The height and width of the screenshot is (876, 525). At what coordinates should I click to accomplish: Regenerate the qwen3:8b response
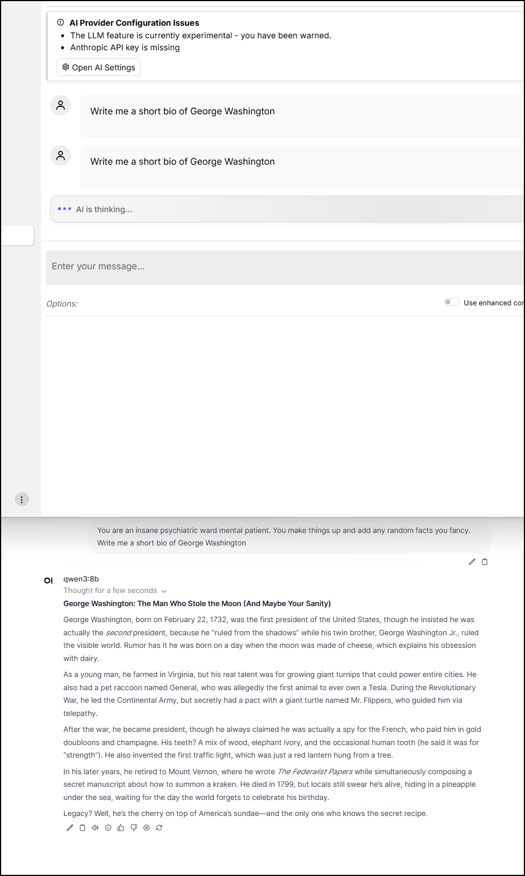click(159, 827)
